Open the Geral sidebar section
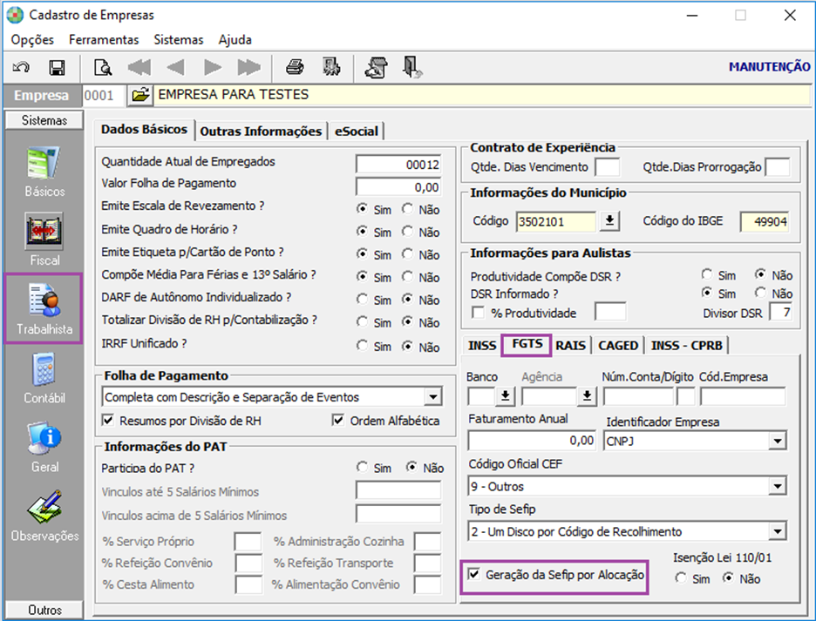The height and width of the screenshot is (621, 816). (x=44, y=448)
